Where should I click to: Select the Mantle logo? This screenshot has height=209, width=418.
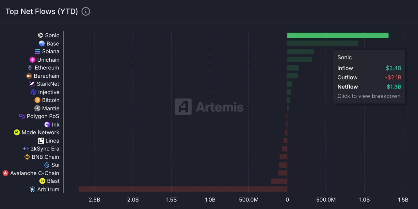[x=37, y=108]
